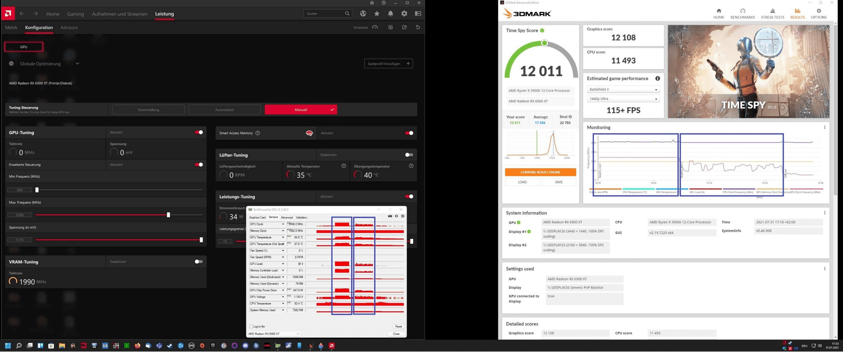Open GPU Voltage sensor dropdown in GPU-Z
This screenshot has height=352, width=843.
[283, 297]
